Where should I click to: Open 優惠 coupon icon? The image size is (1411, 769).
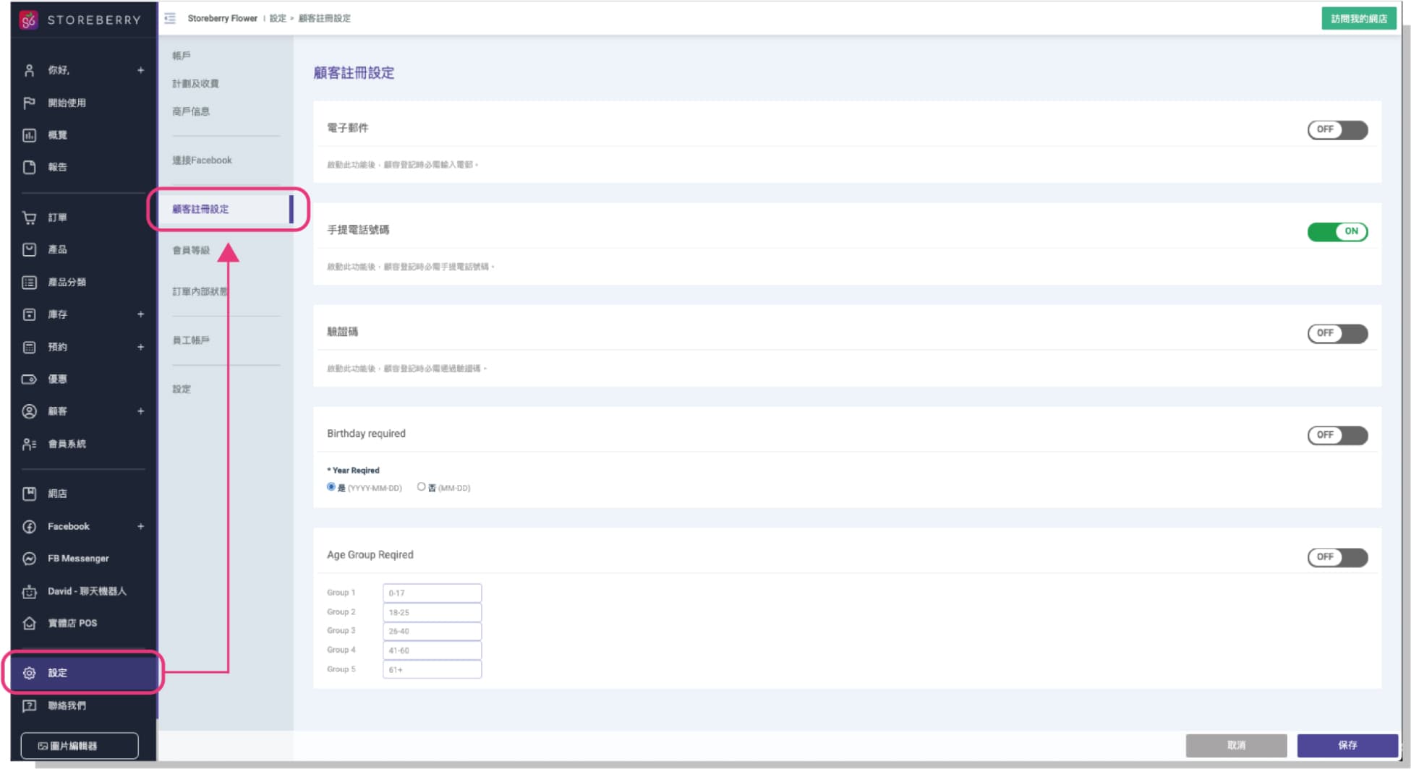pos(29,379)
